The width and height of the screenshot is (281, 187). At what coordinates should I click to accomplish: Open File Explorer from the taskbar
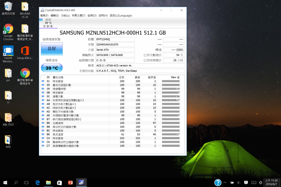(48, 182)
